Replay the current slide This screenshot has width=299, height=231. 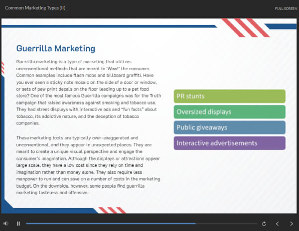click(264, 224)
